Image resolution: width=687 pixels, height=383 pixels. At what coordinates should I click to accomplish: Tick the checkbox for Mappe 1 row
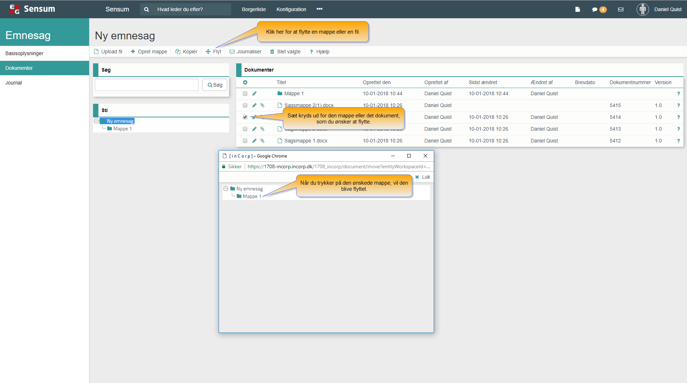(x=245, y=93)
